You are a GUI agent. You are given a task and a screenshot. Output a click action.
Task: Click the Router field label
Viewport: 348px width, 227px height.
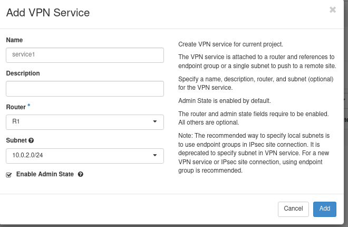(x=15, y=107)
